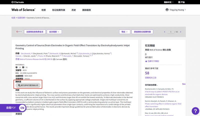Open the 导出 export dropdown
The height and width of the screenshot is (116, 200).
pos(124,32)
